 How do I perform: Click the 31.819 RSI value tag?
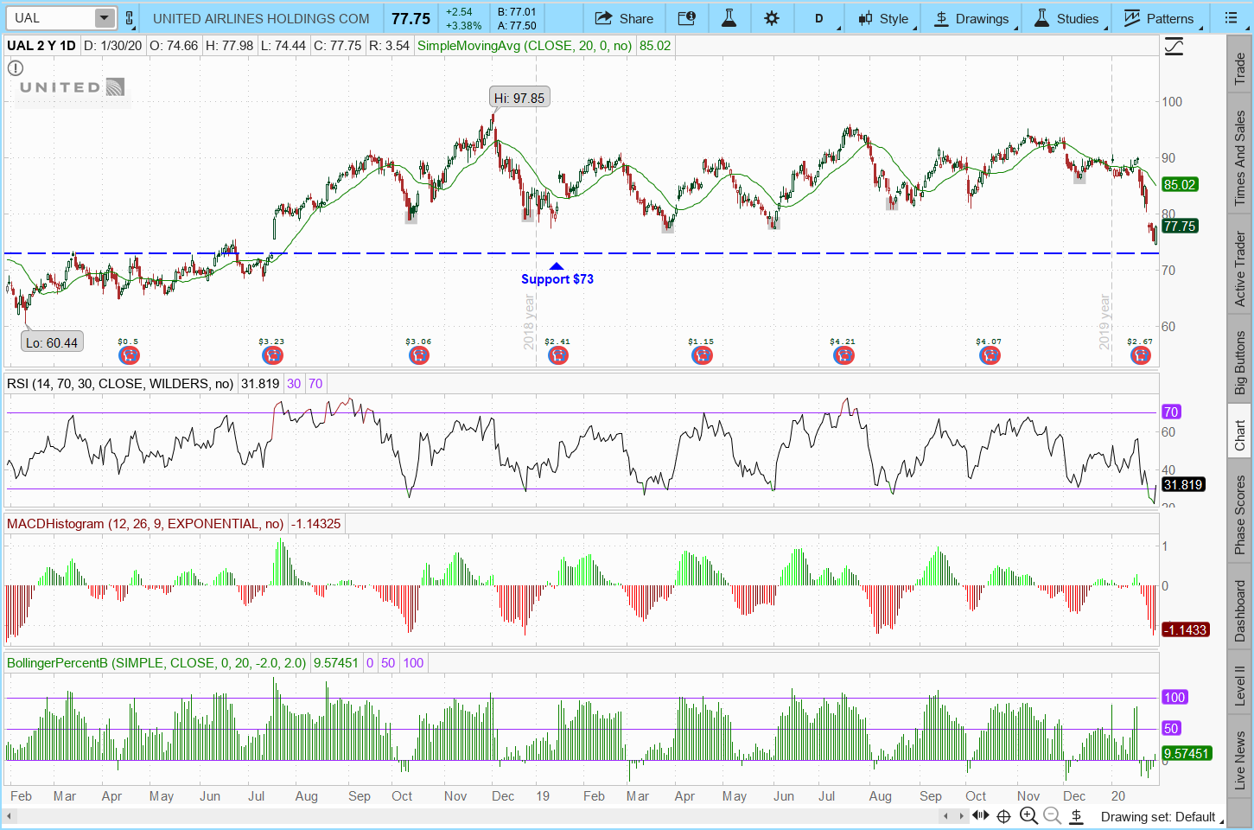click(1183, 485)
